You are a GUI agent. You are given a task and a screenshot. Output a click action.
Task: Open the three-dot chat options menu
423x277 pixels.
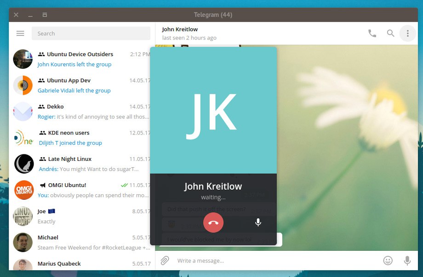click(x=408, y=34)
